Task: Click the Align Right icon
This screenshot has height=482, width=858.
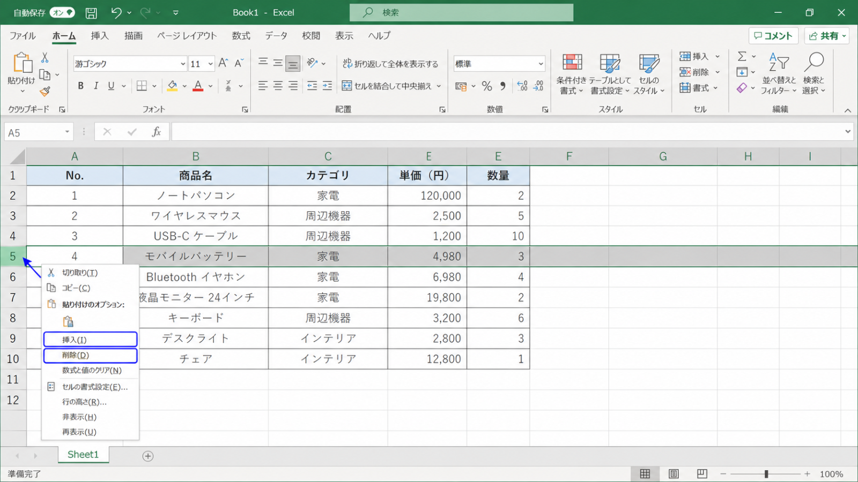Action: pyautogui.click(x=293, y=86)
